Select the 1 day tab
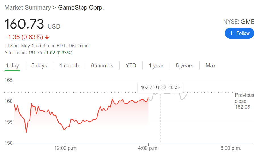261x158 pixels. (x=12, y=66)
